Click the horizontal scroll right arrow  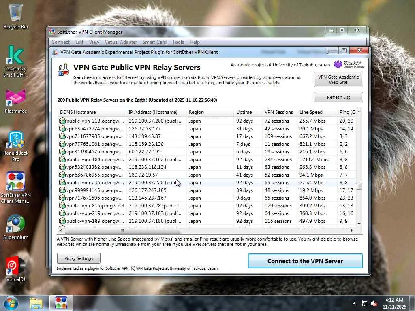point(352,230)
